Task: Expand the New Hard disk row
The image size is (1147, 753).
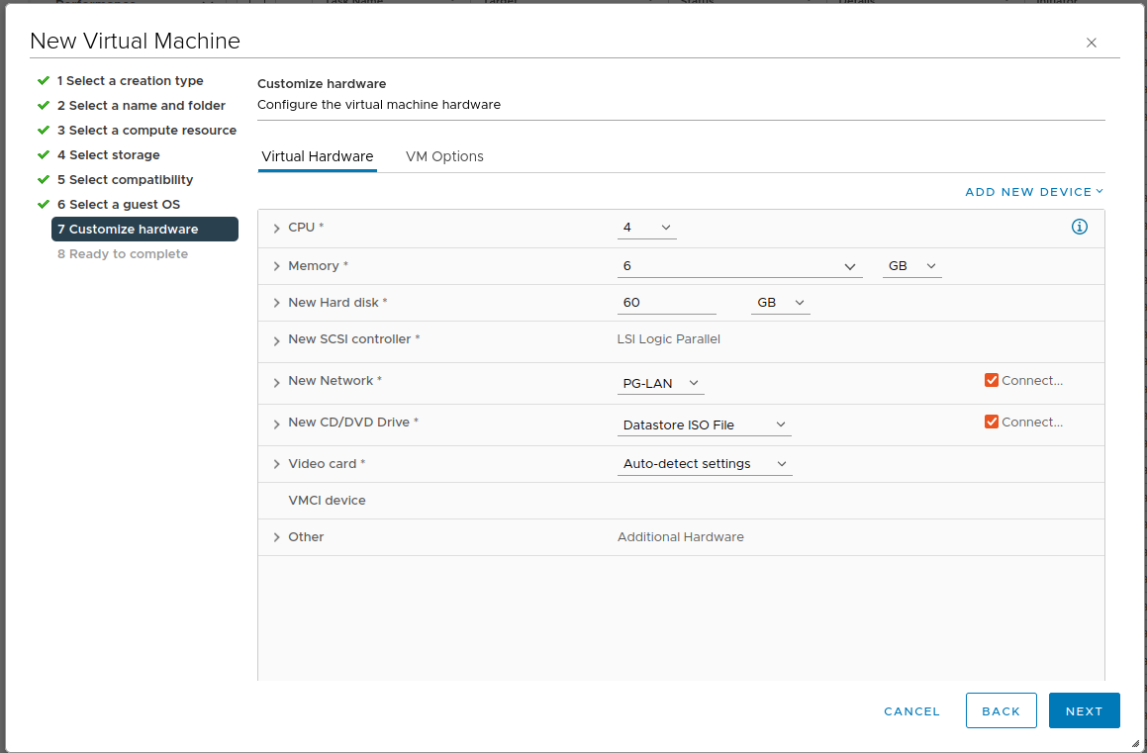Action: point(277,304)
